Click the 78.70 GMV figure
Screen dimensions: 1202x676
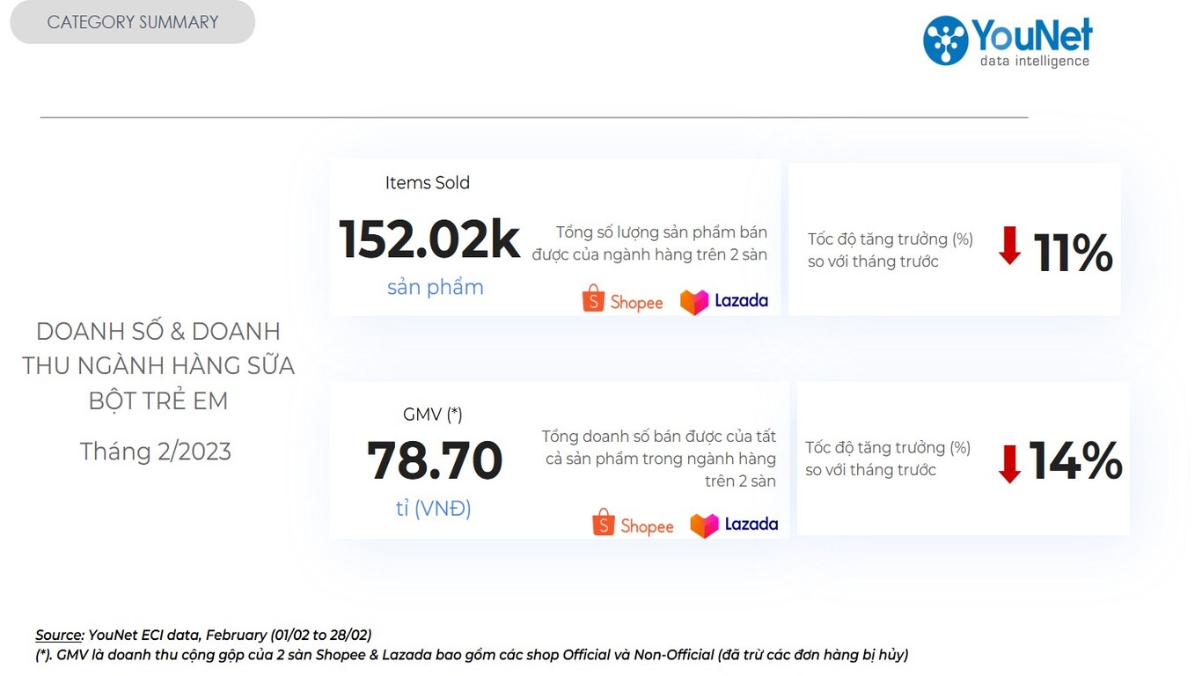coord(435,460)
